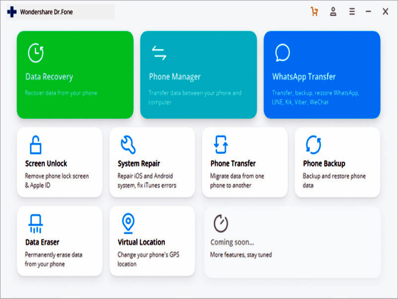The width and height of the screenshot is (398, 299).
Task: Click the Phone Backup refresh icon
Action: 313,145
